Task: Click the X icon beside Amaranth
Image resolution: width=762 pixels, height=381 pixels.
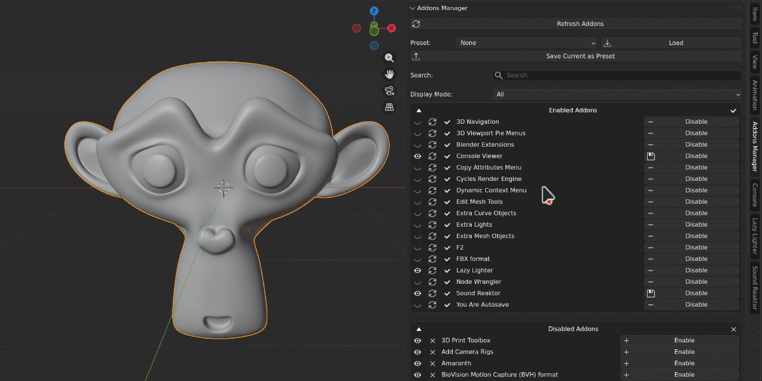Action: point(432,363)
